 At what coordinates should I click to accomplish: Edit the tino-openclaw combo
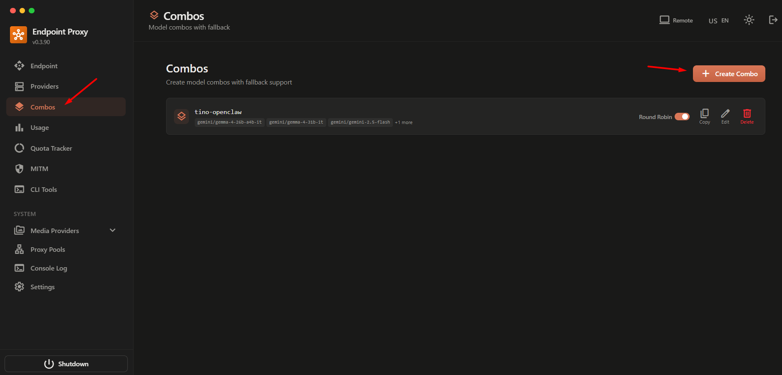pyautogui.click(x=725, y=116)
